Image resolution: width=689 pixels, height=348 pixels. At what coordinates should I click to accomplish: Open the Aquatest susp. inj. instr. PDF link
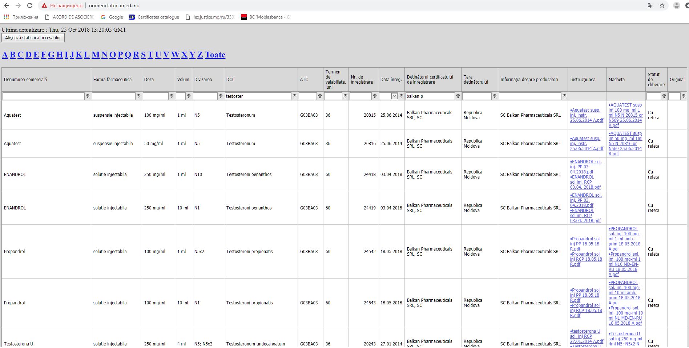coord(586,115)
